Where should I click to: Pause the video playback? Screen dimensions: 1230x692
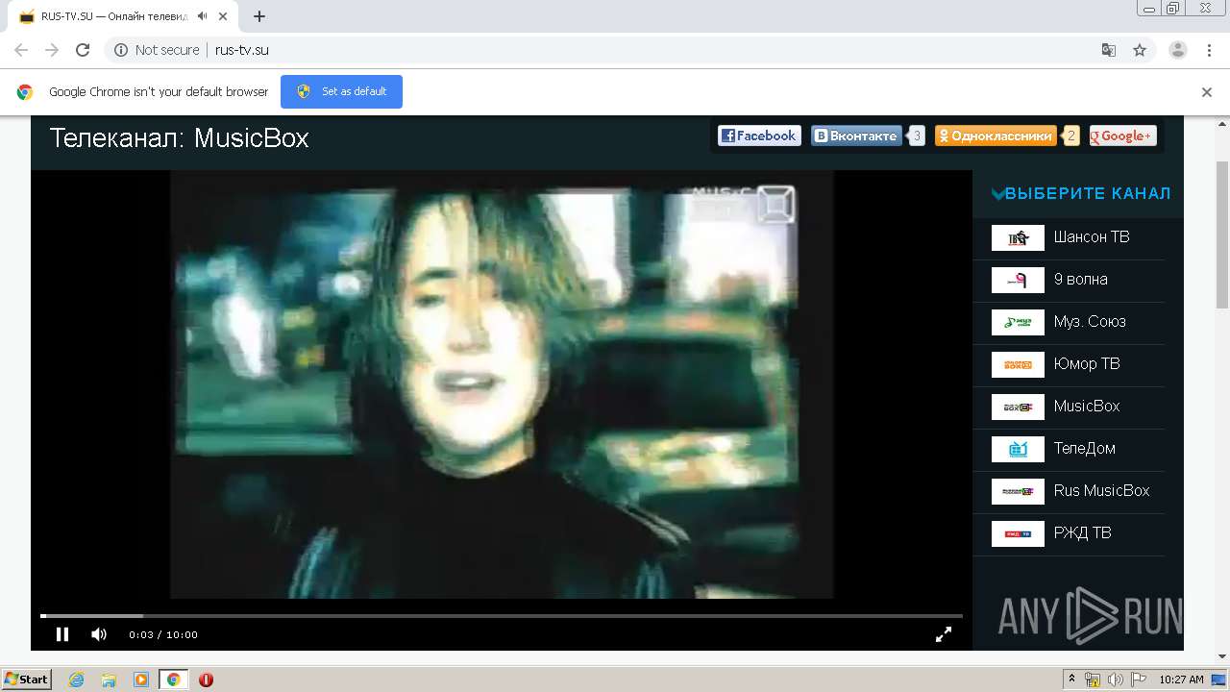[62, 634]
